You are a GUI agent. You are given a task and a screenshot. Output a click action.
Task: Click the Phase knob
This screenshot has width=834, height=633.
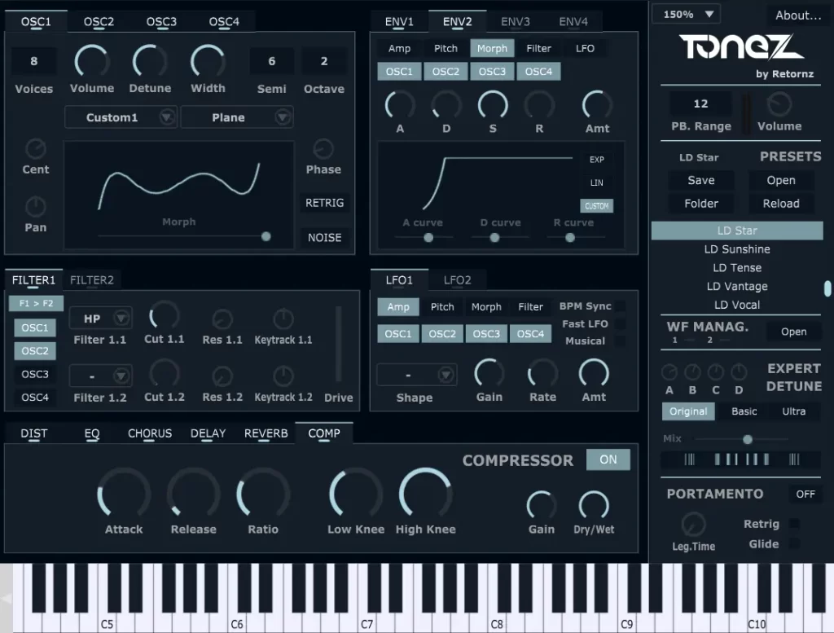tap(323, 148)
